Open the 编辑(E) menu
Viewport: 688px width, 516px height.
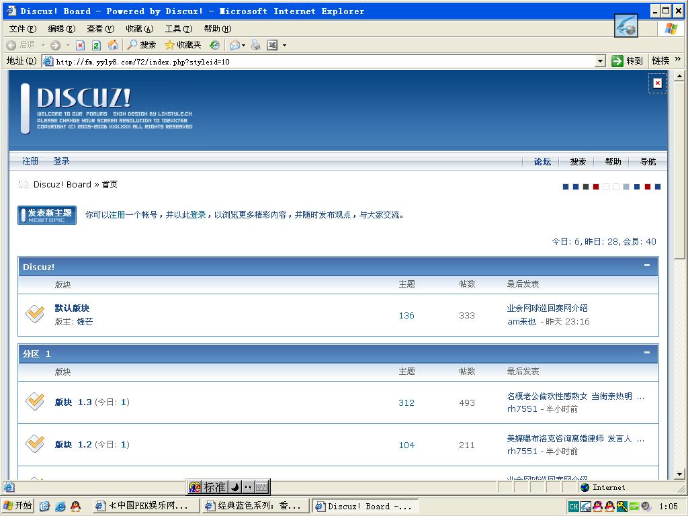click(62, 29)
